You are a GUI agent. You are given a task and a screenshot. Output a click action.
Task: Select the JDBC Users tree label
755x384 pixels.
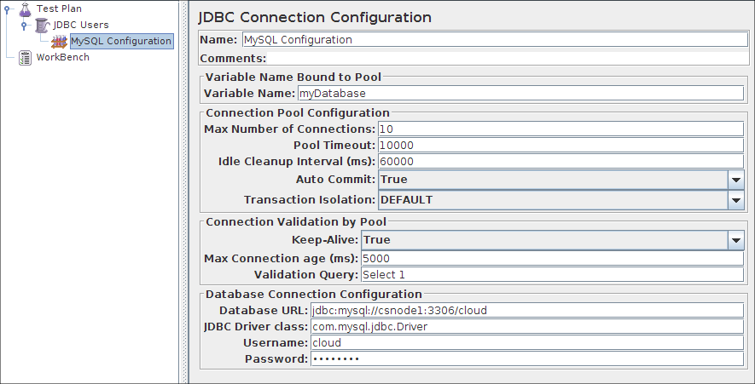point(80,26)
